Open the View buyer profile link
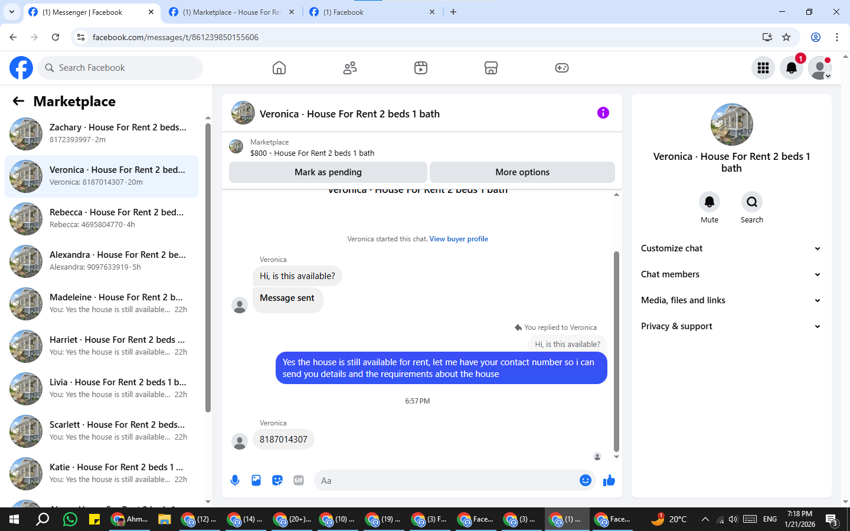 click(459, 239)
